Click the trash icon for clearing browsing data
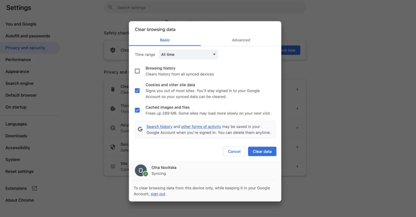Image resolution: width=416 pixels, height=217 pixels. [x=113, y=89]
